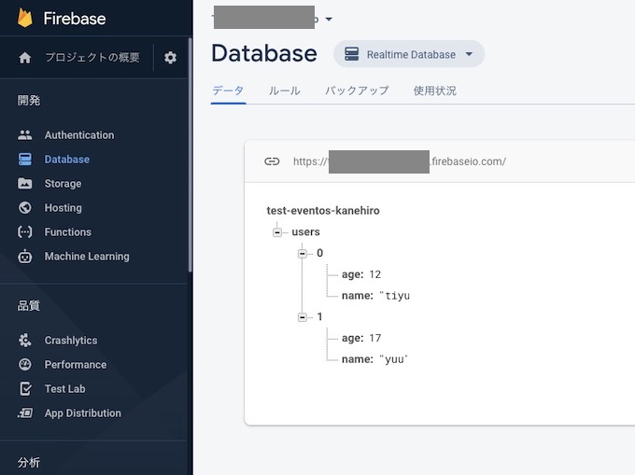Image resolution: width=635 pixels, height=475 pixels.
Task: Select the 1 node label
Action: point(320,316)
